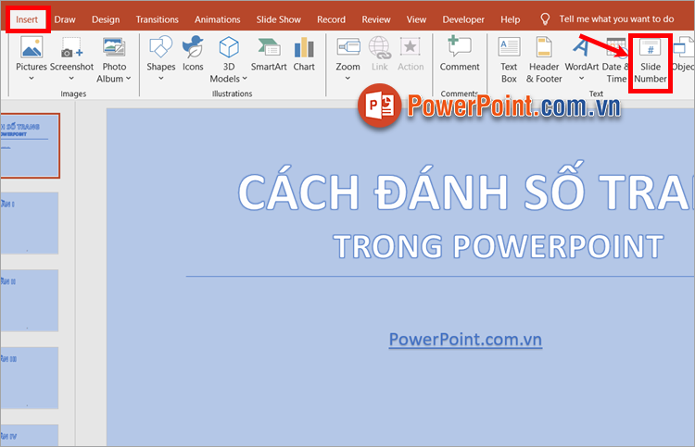Insert Icons from the ribbon
Viewport: 695px width, 447px height.
[193, 54]
